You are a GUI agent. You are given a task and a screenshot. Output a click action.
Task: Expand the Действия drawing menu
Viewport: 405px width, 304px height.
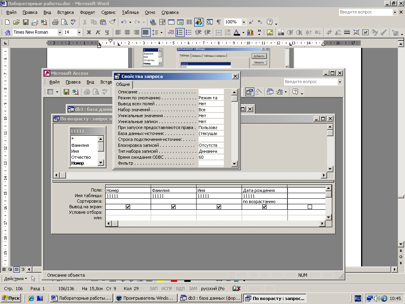15,279
